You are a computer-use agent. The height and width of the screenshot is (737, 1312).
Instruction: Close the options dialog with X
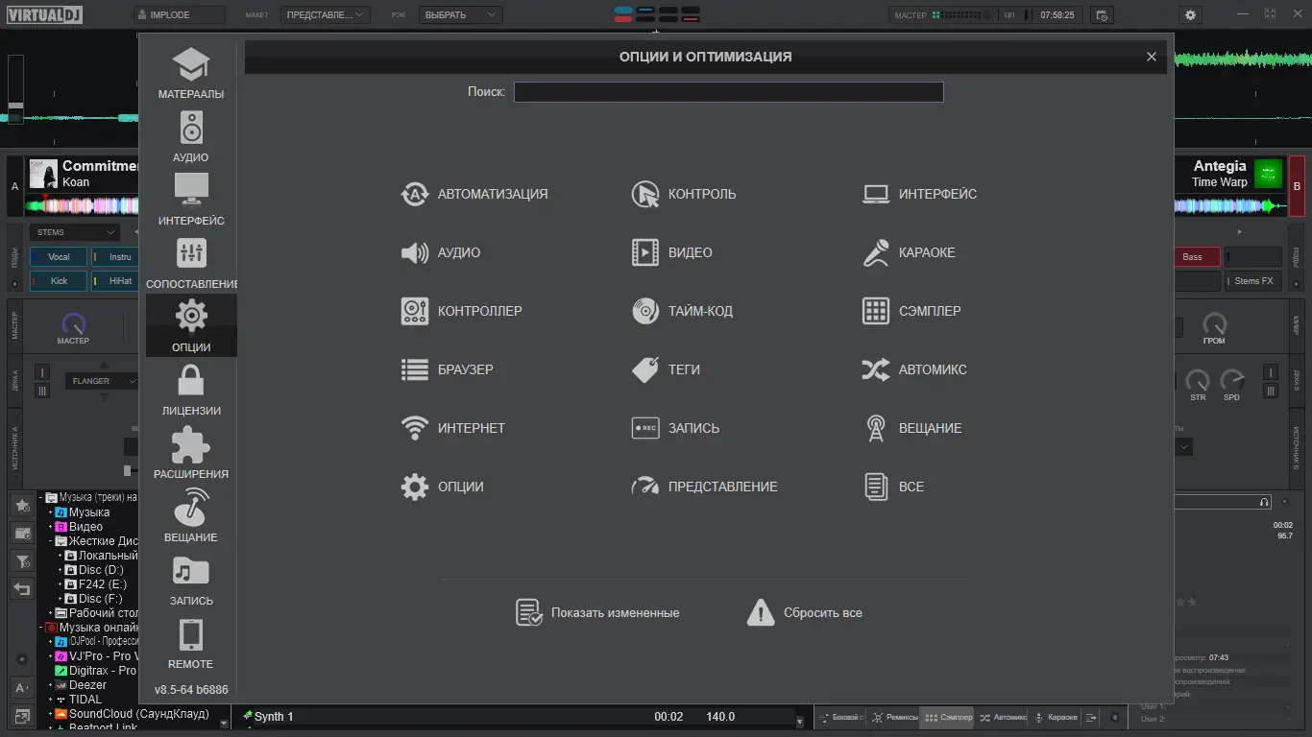(1152, 57)
